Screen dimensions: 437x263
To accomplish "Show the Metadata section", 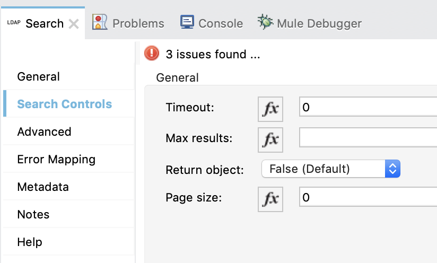I will (43, 187).
